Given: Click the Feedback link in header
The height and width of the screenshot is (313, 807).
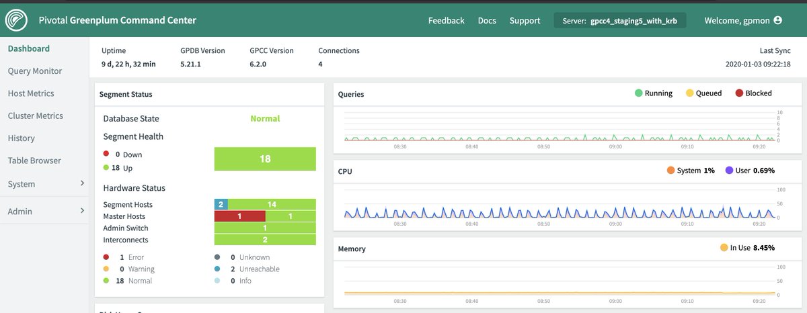Looking at the screenshot, I should (447, 21).
